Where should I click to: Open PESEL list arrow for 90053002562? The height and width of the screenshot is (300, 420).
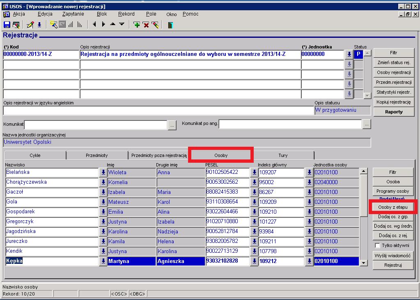(254, 182)
